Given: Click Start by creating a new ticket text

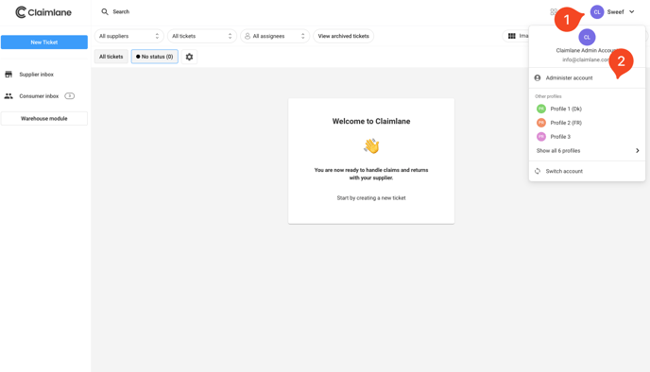Looking at the screenshot, I should pyautogui.click(x=371, y=198).
